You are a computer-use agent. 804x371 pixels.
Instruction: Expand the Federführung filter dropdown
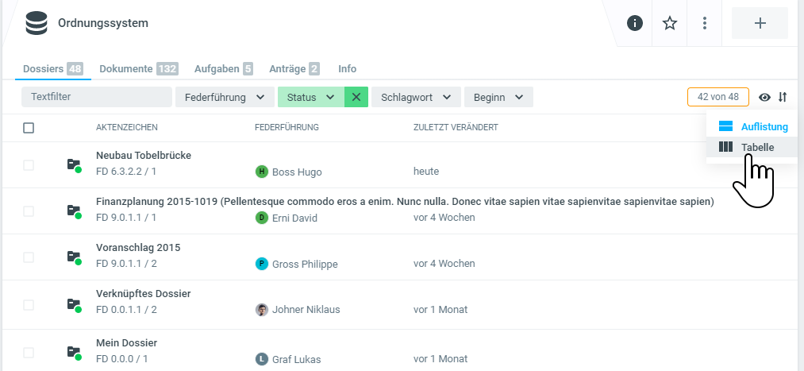coord(224,97)
